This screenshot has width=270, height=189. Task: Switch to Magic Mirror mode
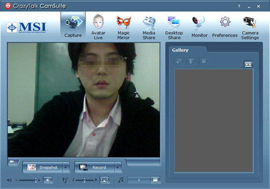coord(123,27)
